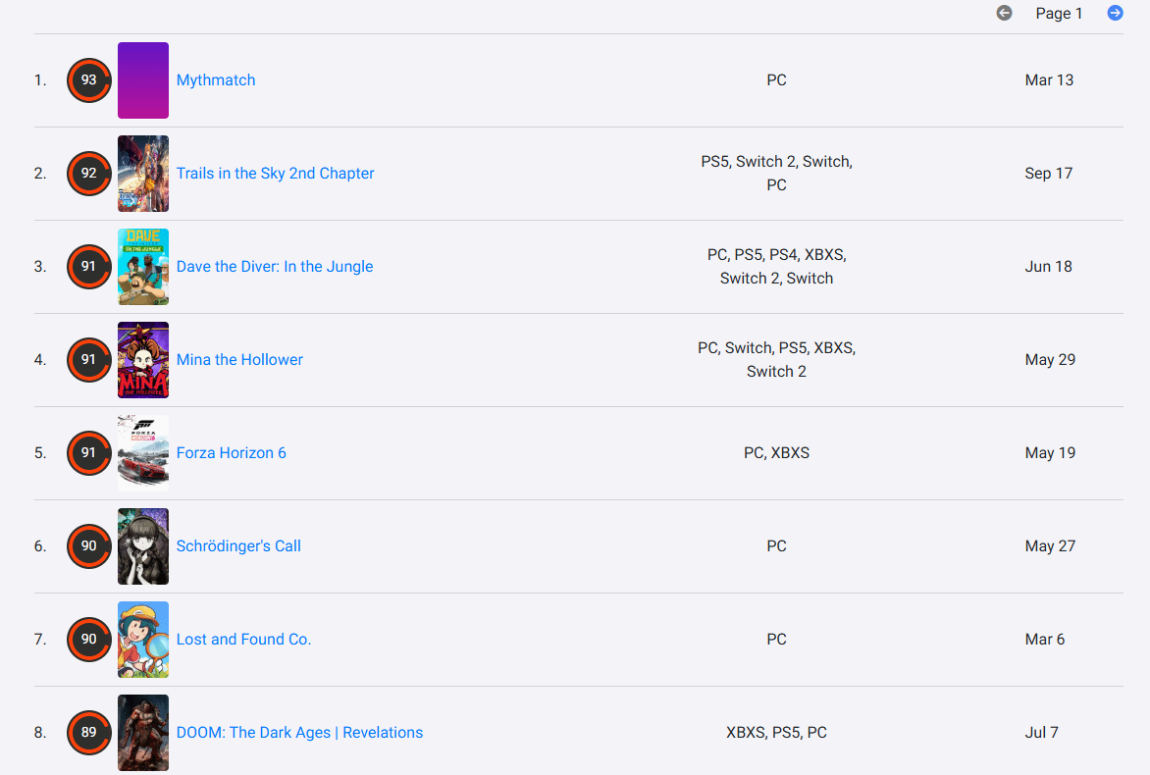Open the Schrödinger's Call title link

click(238, 546)
